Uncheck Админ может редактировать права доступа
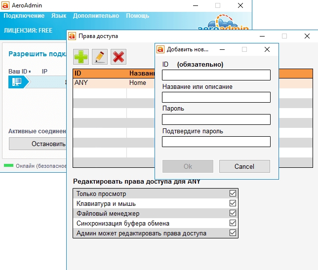 pyautogui.click(x=233, y=233)
